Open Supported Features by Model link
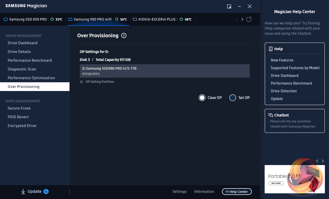 [295, 68]
